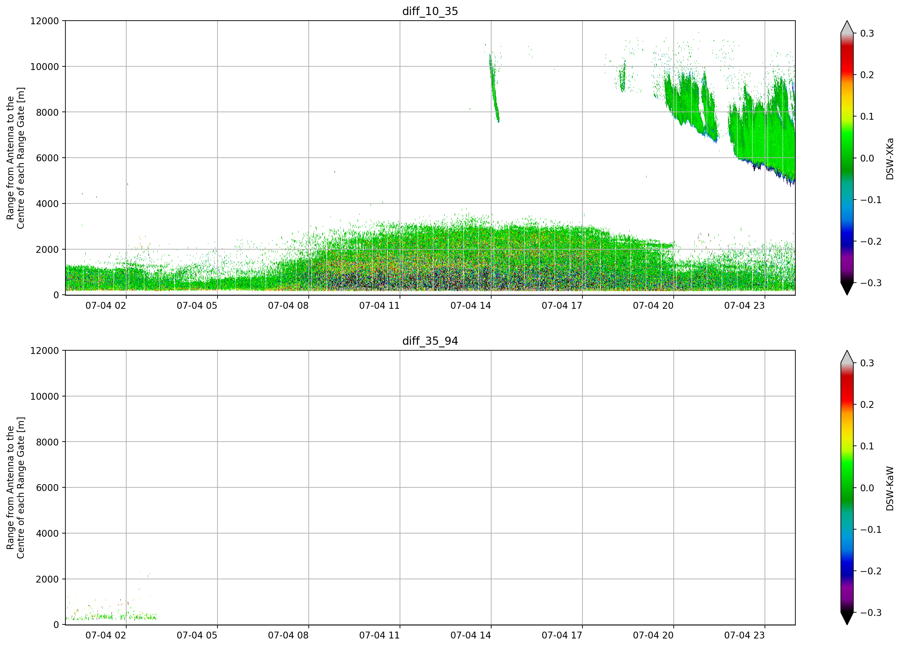Click the 07-04 20 x-tick label in diff_35_94
The width and height of the screenshot is (901, 647).
[653, 636]
